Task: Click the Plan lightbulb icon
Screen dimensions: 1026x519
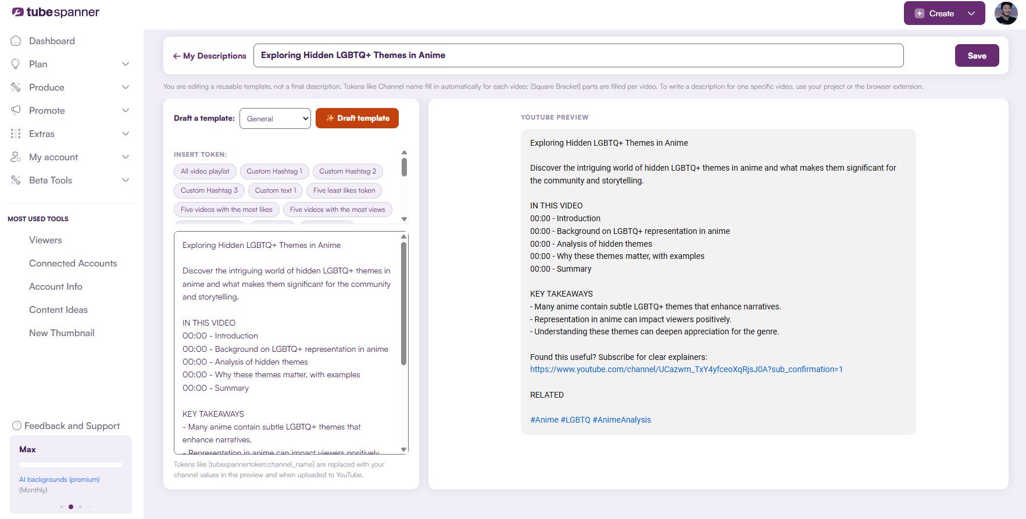Action: click(x=16, y=64)
